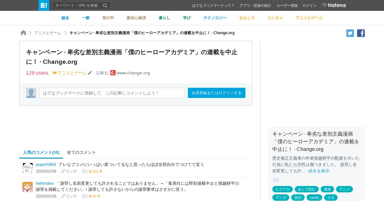Open www.change.org source link

(133, 73)
